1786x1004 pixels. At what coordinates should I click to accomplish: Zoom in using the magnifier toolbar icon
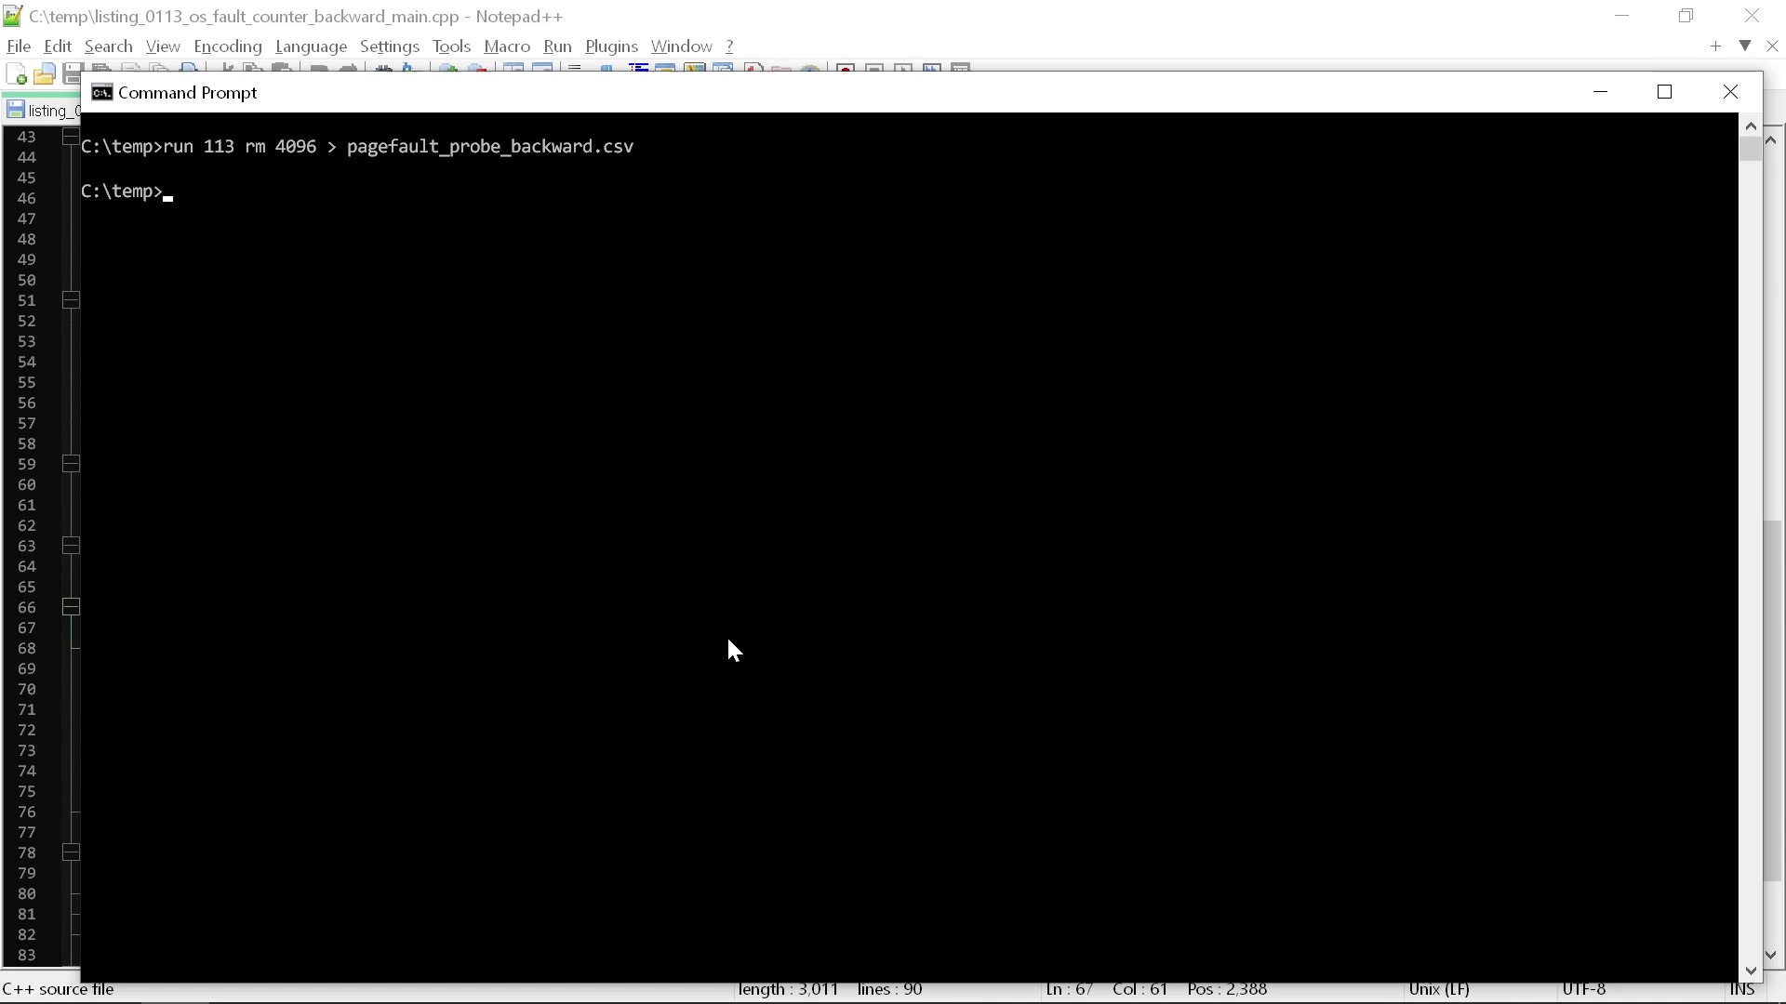pos(446,70)
